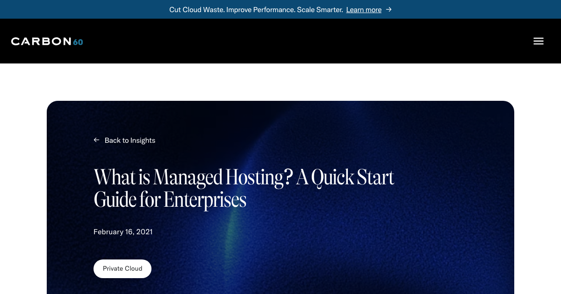Click the left arrow before Back to Insights
The height and width of the screenshot is (294, 561).
pyautogui.click(x=96, y=140)
